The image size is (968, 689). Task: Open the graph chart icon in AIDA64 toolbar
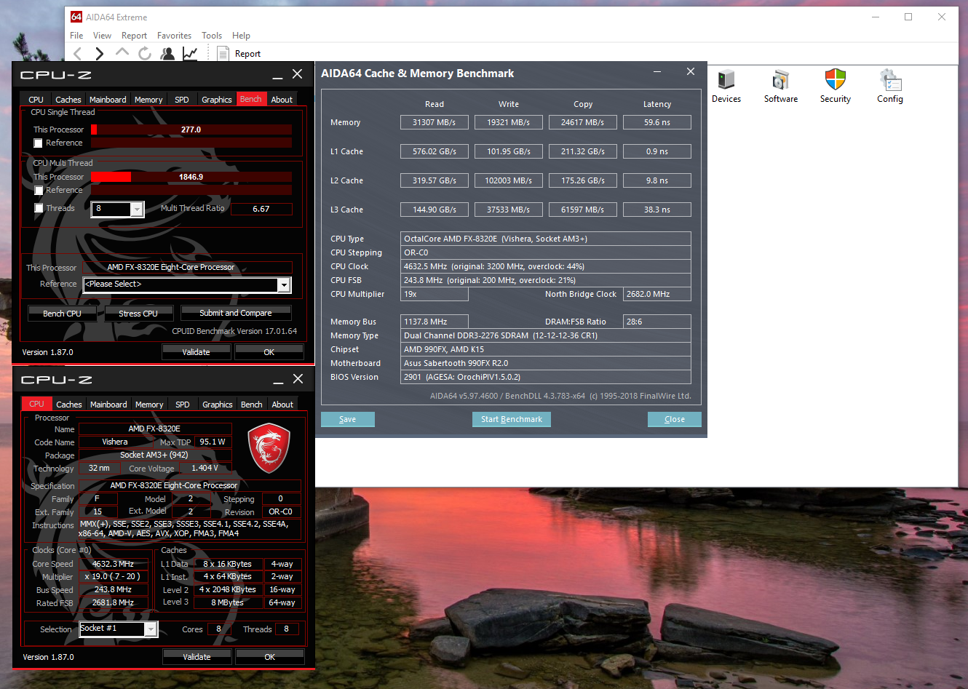[x=190, y=53]
